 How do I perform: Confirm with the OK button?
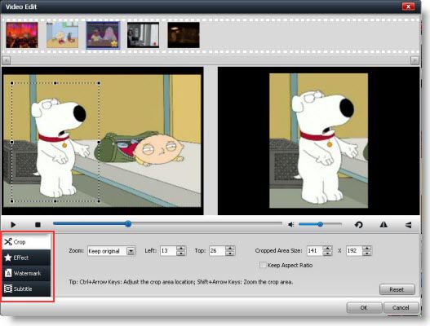point(364,307)
